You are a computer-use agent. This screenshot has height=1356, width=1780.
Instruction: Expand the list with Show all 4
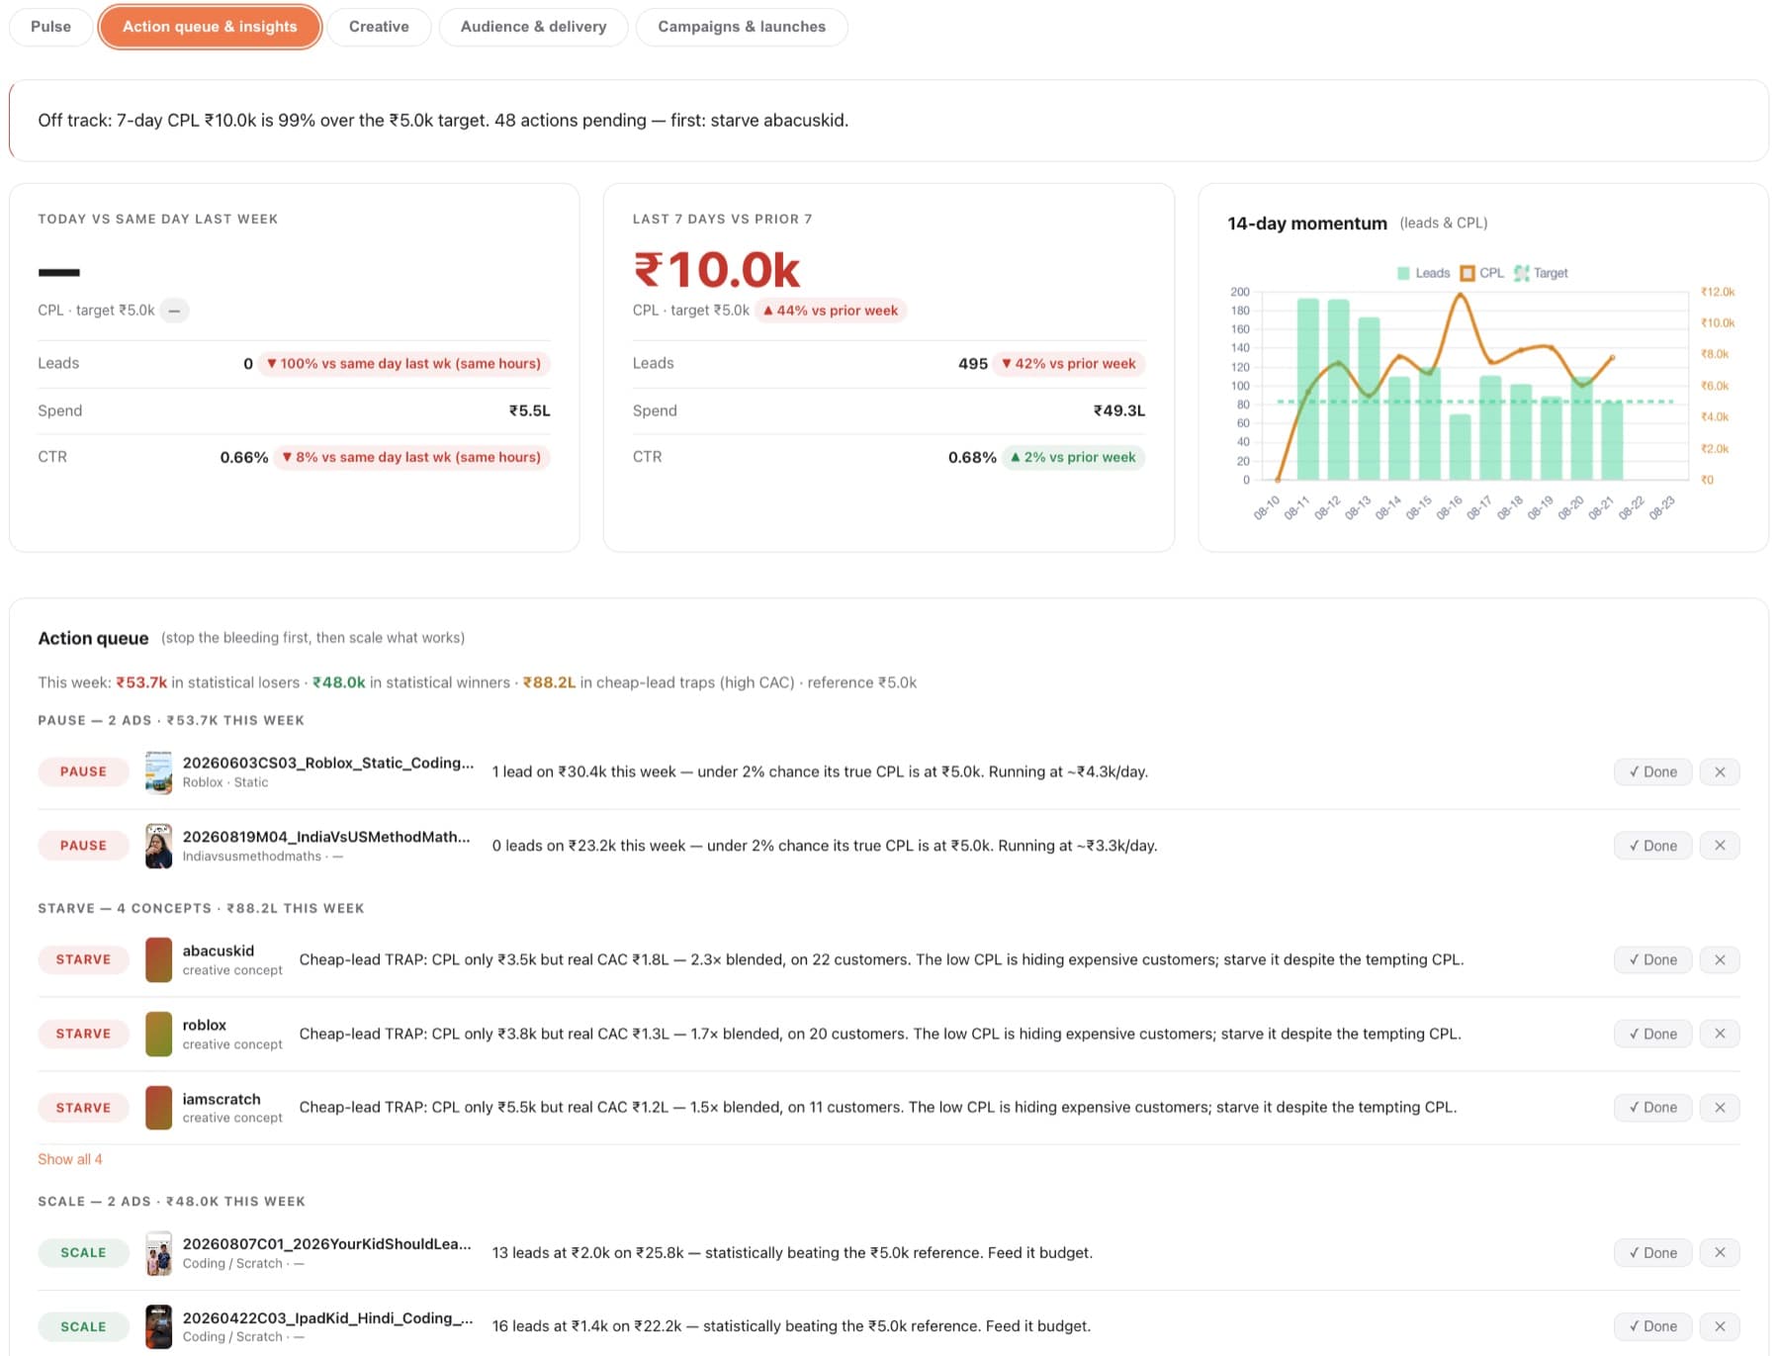pyautogui.click(x=70, y=1159)
